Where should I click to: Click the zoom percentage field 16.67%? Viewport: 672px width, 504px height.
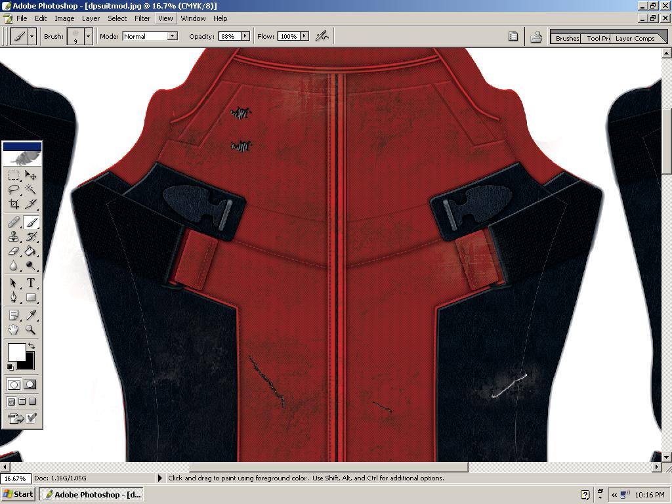(16, 478)
